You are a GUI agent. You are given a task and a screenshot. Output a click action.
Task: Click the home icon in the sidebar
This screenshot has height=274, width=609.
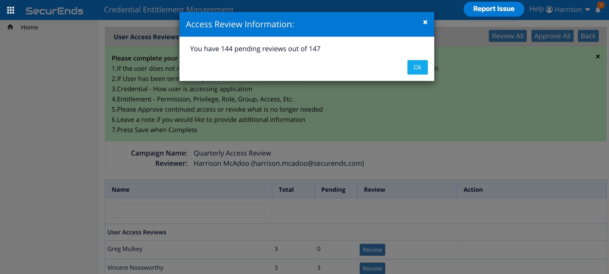[10, 27]
